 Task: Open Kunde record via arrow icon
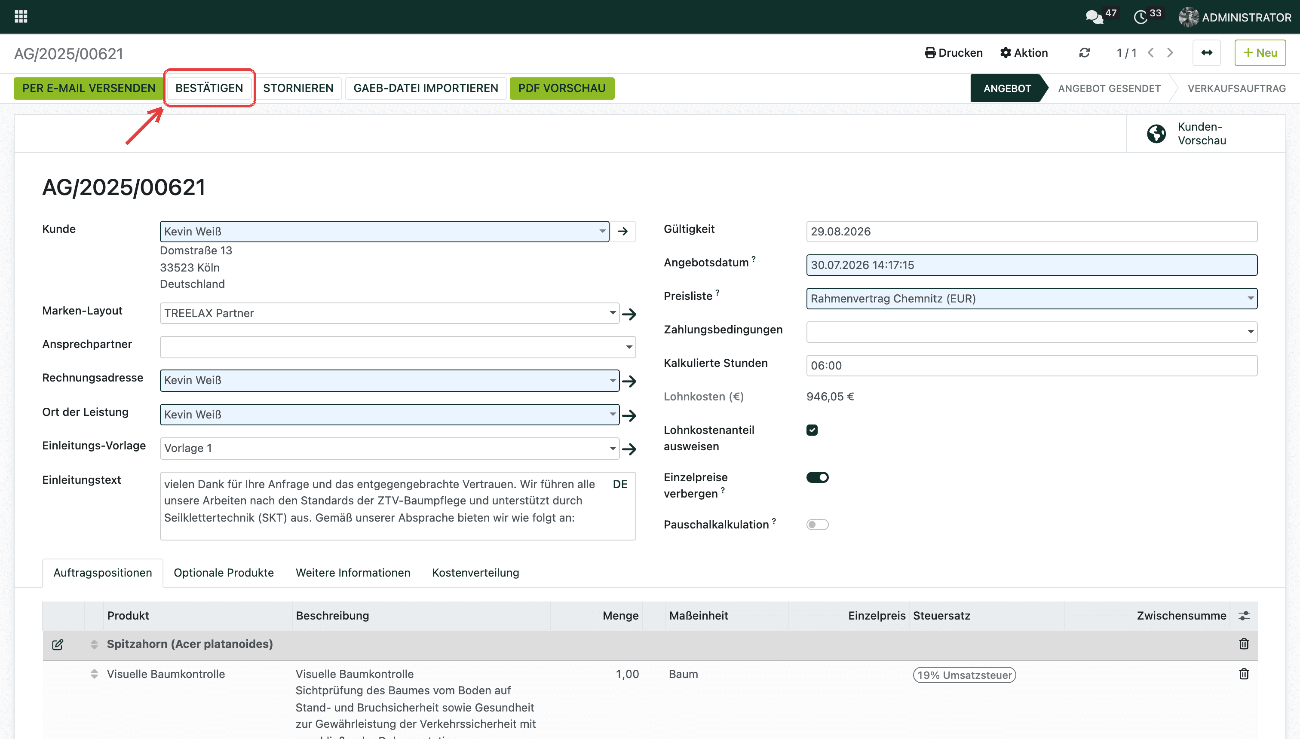tap(623, 232)
